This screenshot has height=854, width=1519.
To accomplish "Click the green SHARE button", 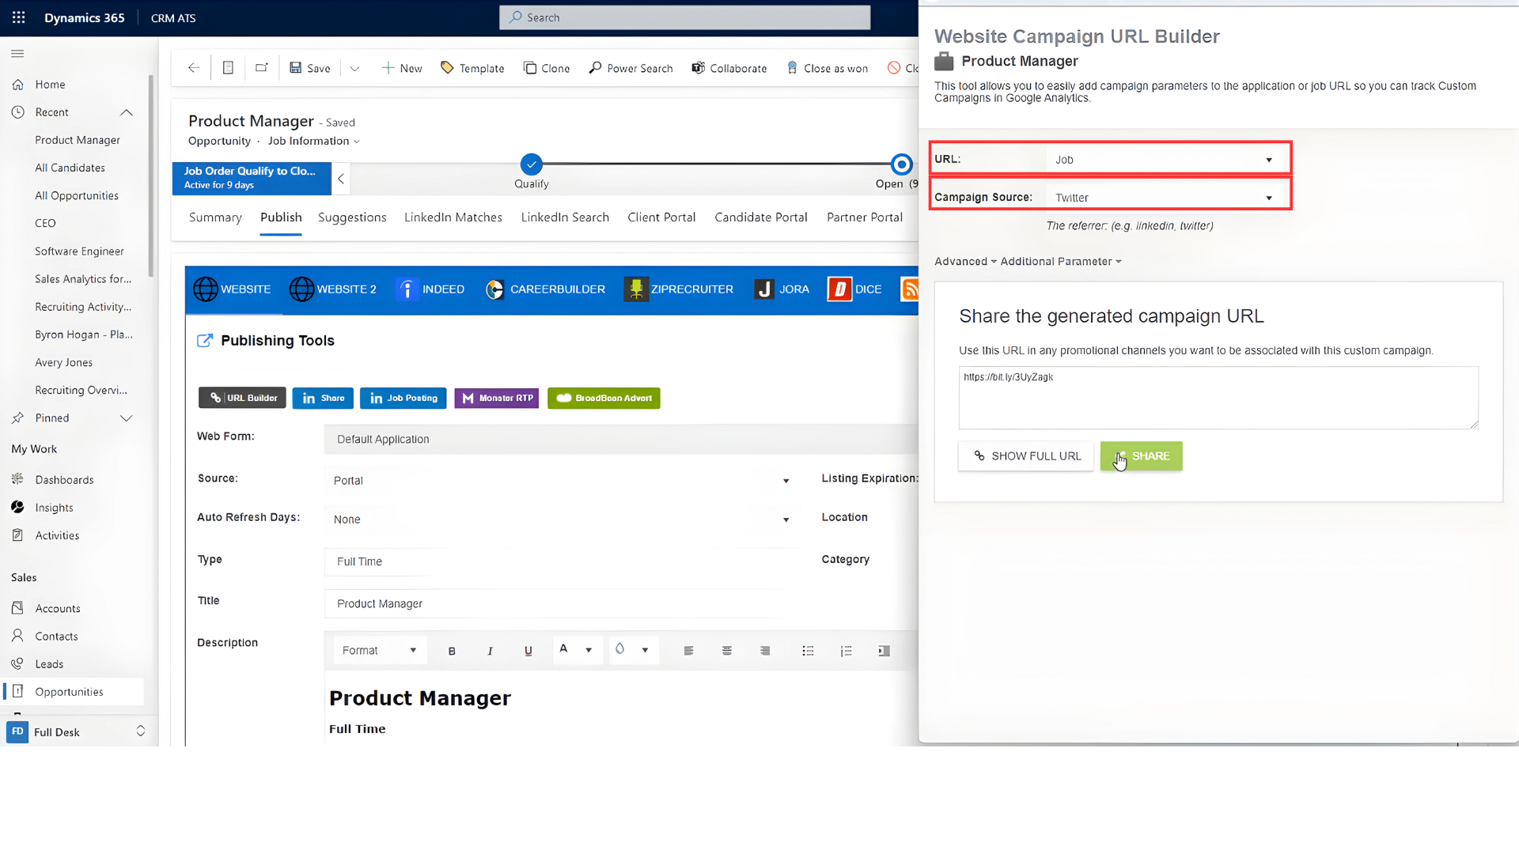I will (1141, 456).
